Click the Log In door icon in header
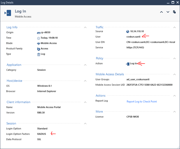The image size is (180, 149). point(8,13)
